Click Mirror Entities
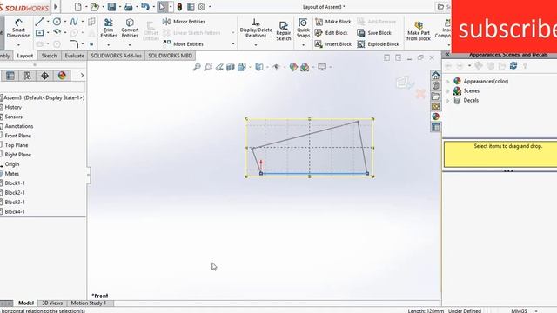 click(x=184, y=22)
